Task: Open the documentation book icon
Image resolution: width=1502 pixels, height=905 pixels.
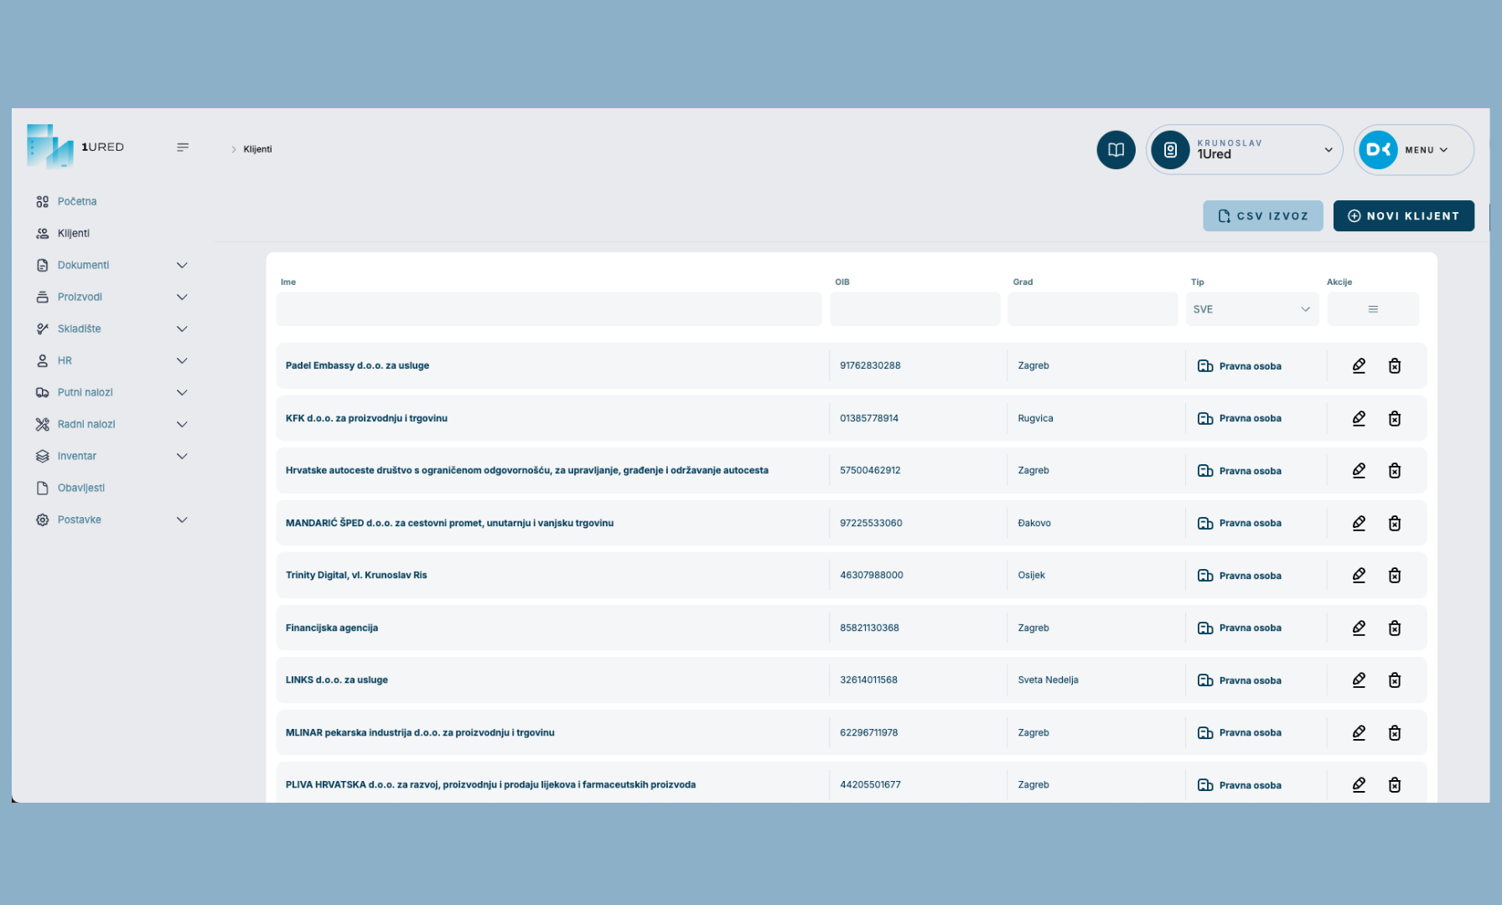Action: point(1116,150)
